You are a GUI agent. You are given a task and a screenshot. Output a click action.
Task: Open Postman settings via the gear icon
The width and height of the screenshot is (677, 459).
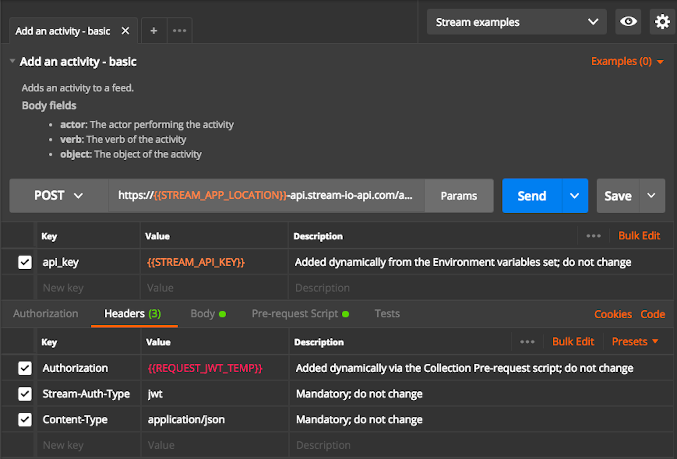(662, 22)
